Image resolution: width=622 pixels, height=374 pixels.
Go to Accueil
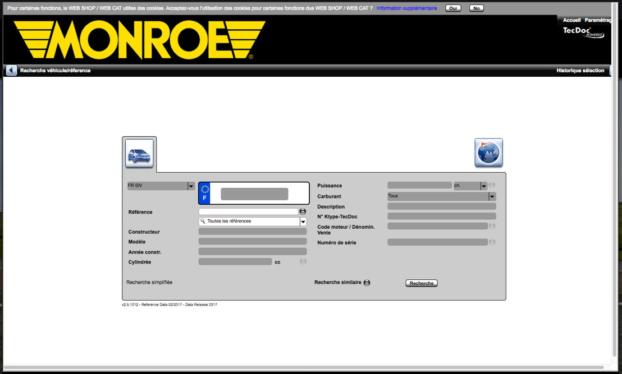click(x=571, y=20)
